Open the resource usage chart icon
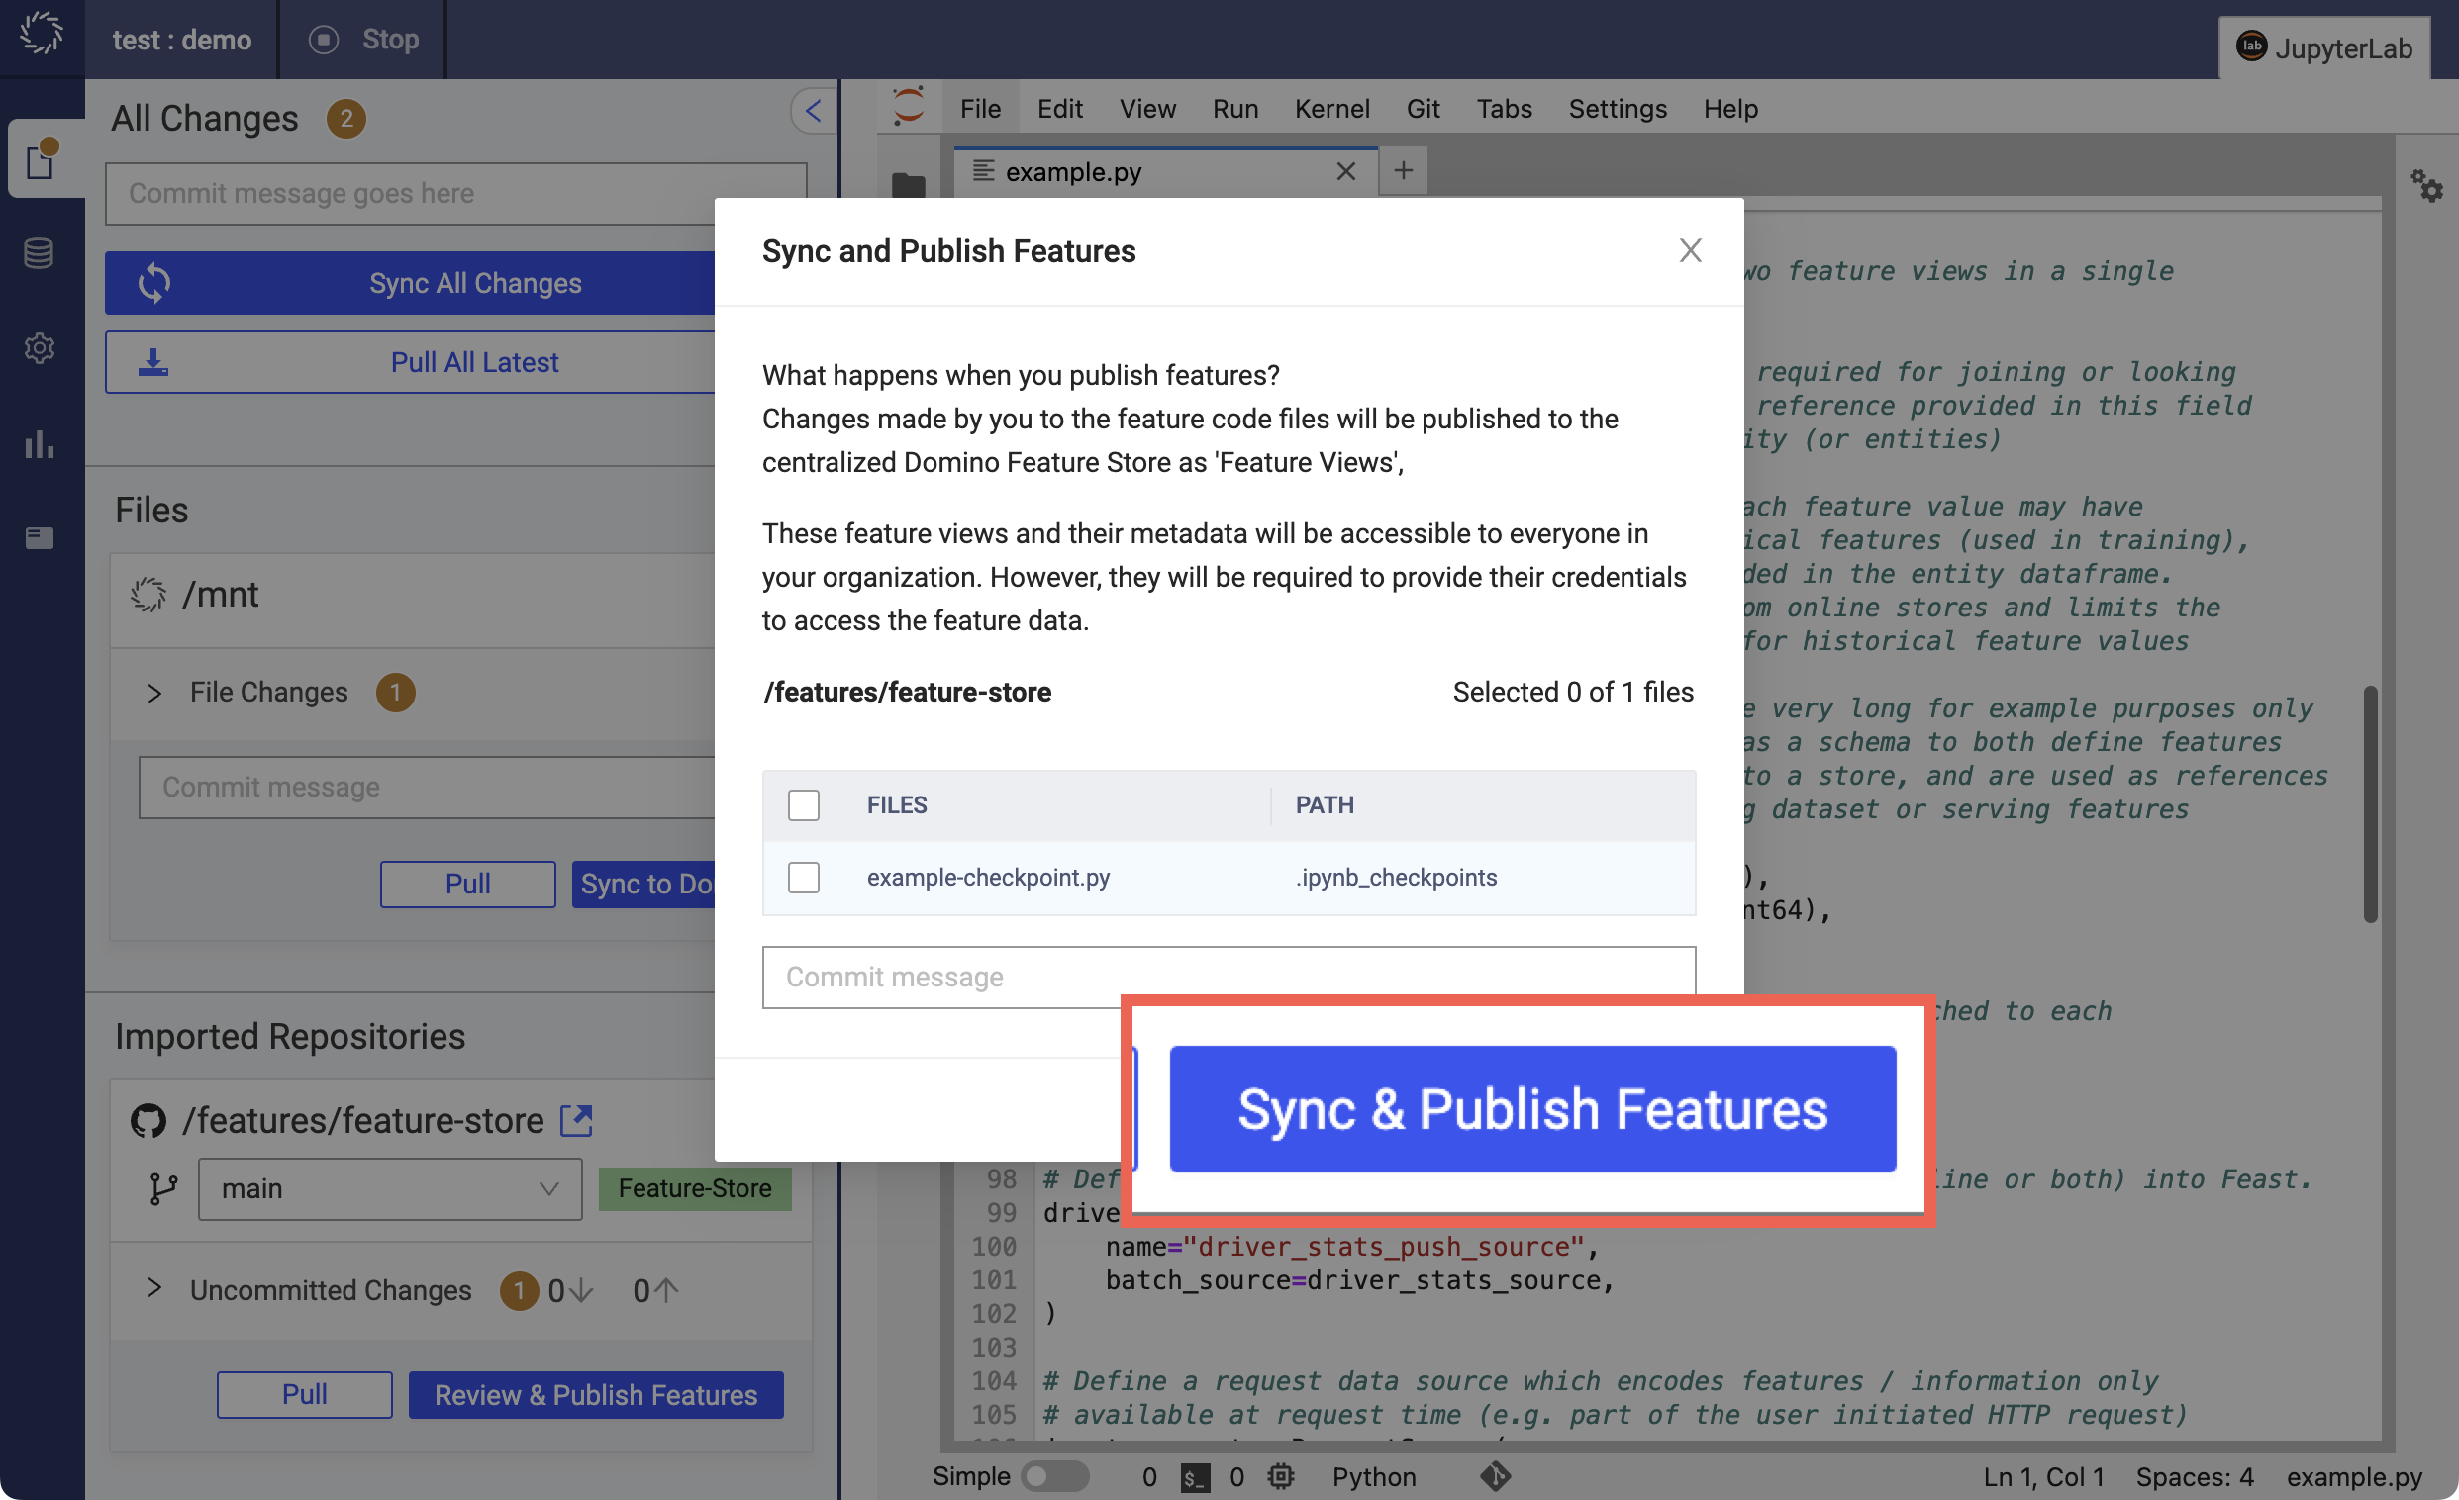 click(39, 444)
